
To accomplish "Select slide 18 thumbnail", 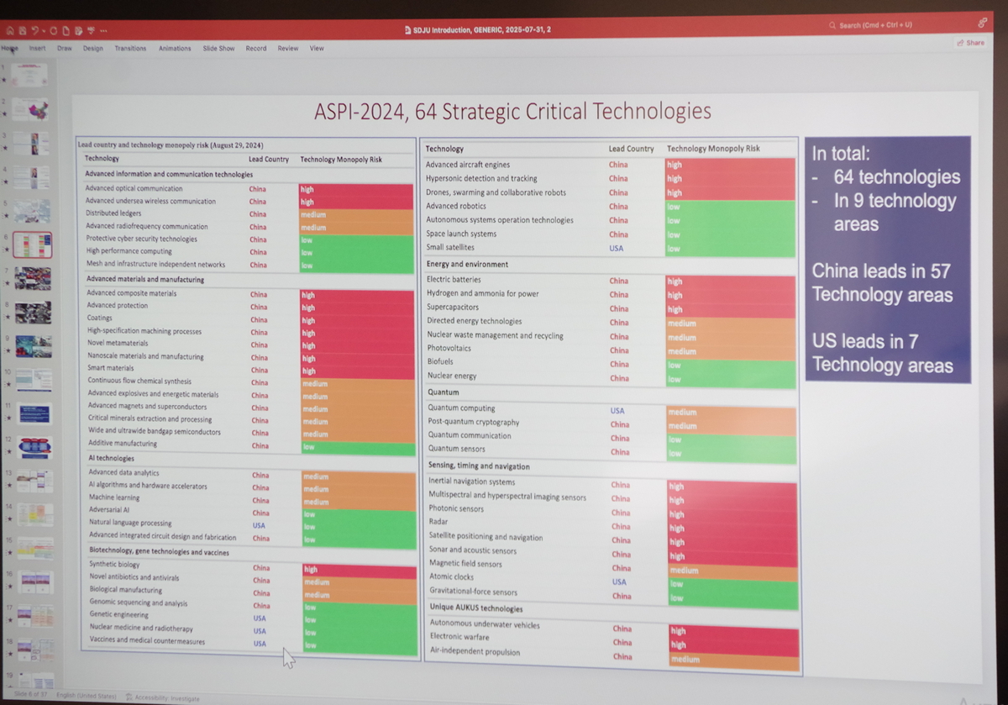I will [36, 650].
